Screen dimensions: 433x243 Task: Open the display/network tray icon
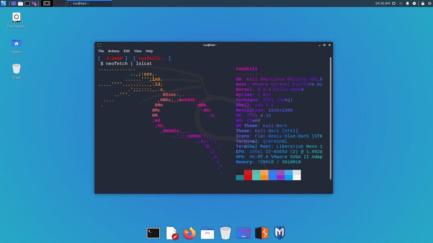pyautogui.click(x=394, y=3)
